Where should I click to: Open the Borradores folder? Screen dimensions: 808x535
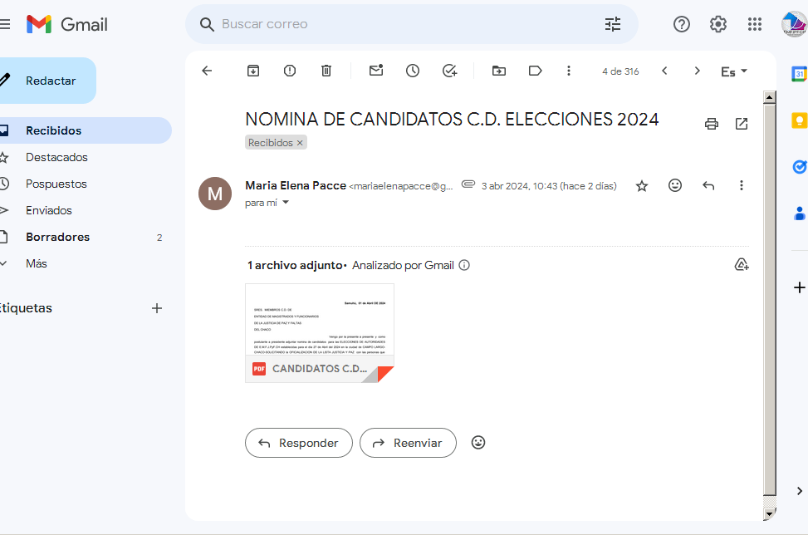(57, 237)
